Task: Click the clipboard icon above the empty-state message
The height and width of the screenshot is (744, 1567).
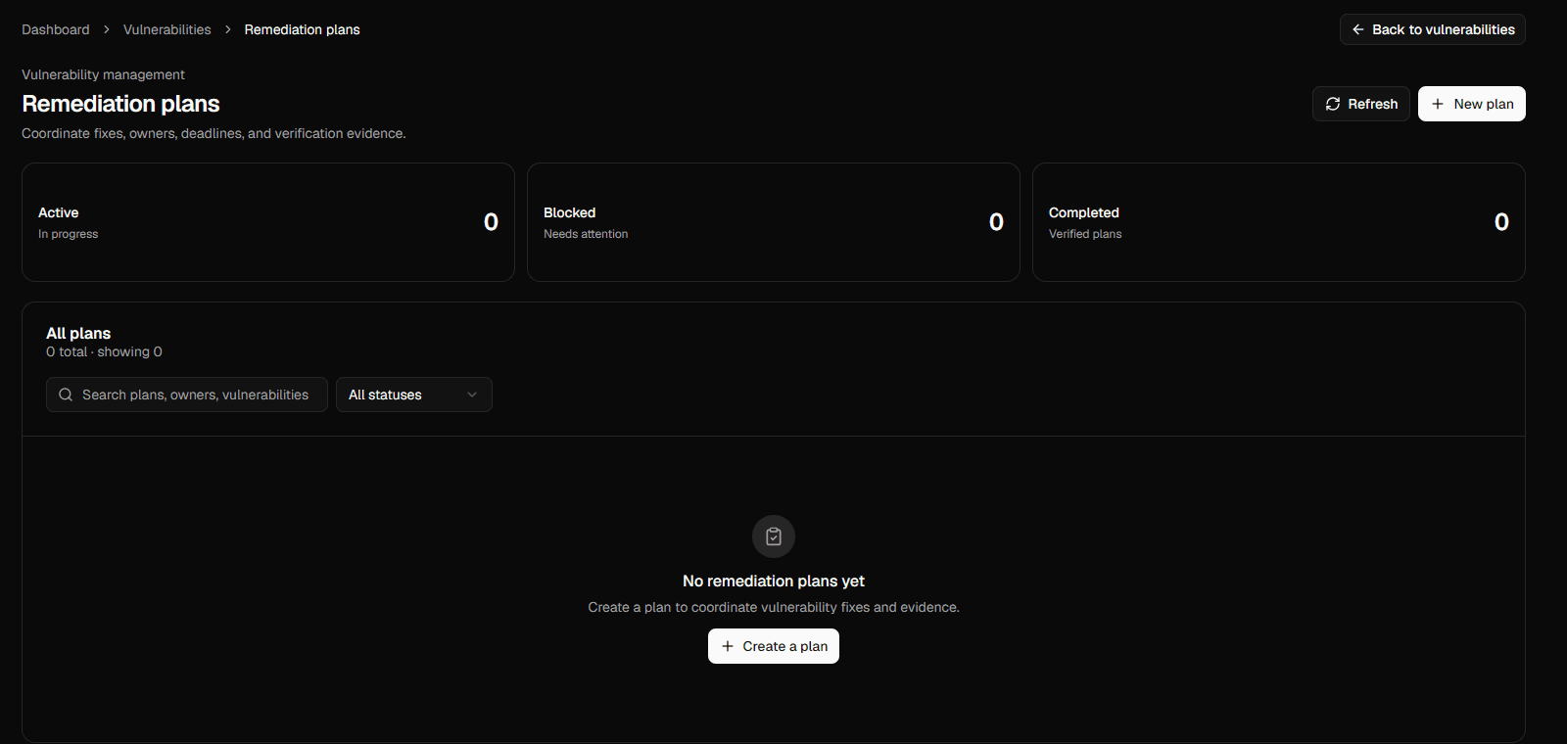Action: 774,536
